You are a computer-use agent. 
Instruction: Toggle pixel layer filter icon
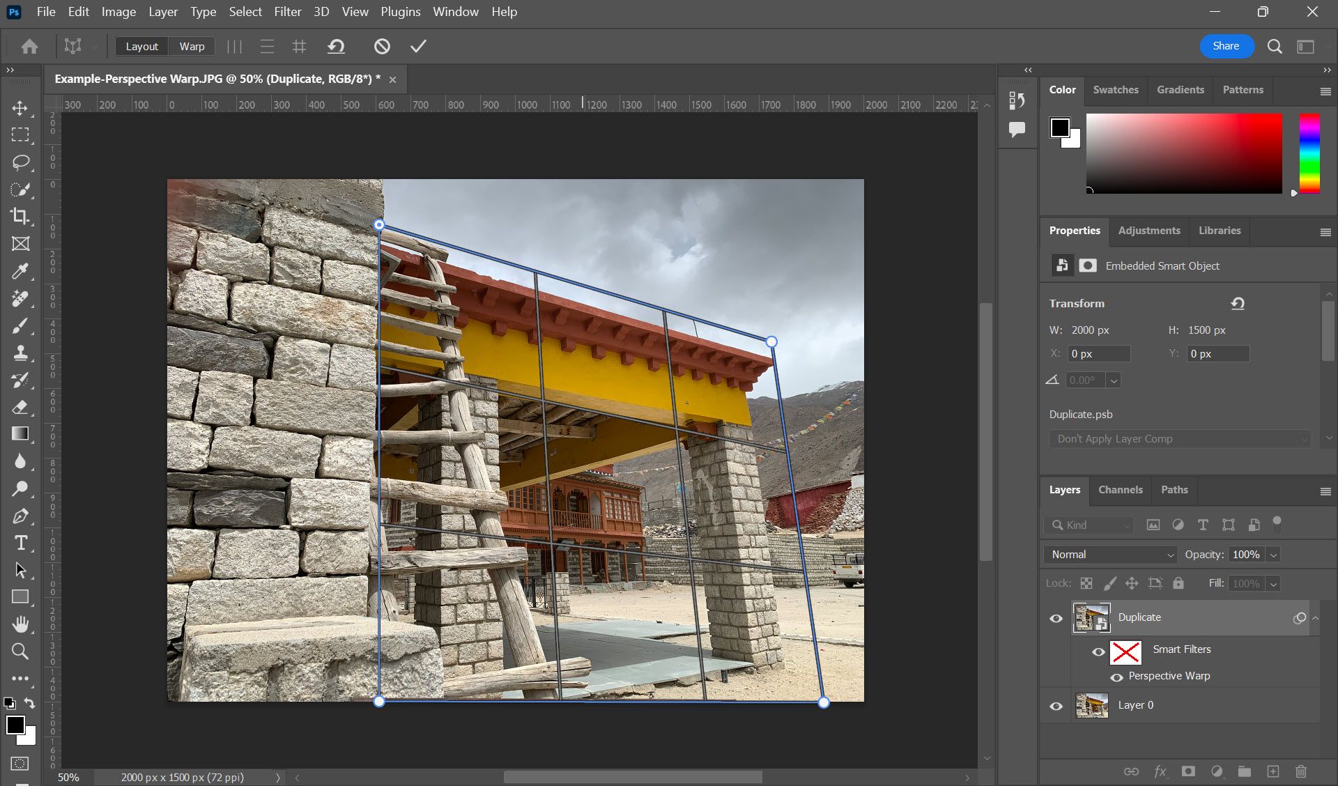point(1153,525)
